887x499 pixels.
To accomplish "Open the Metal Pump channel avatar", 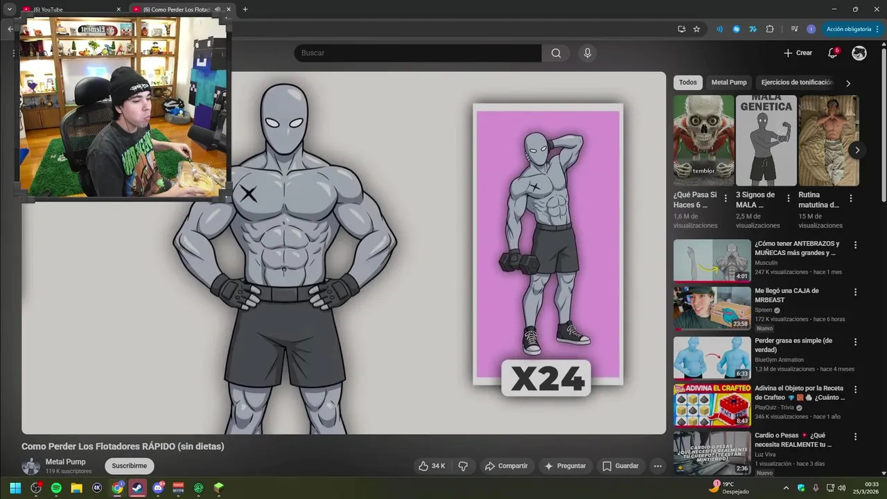I will [x=30, y=466].
